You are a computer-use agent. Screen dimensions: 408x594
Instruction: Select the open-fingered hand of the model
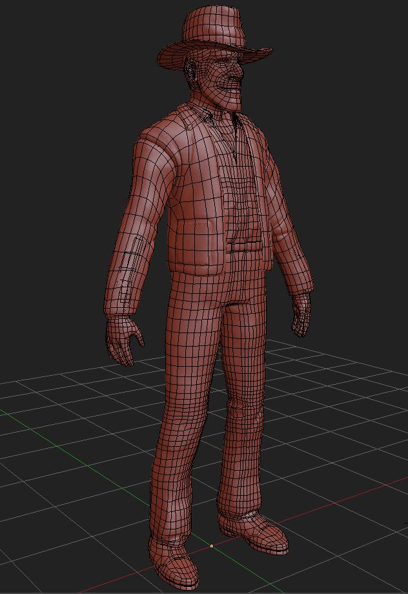pos(123,340)
